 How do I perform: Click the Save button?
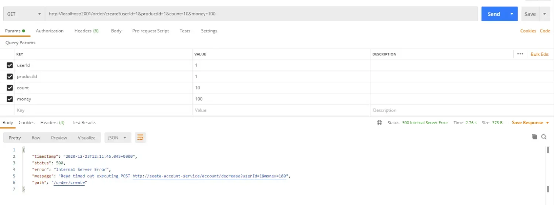(x=530, y=14)
